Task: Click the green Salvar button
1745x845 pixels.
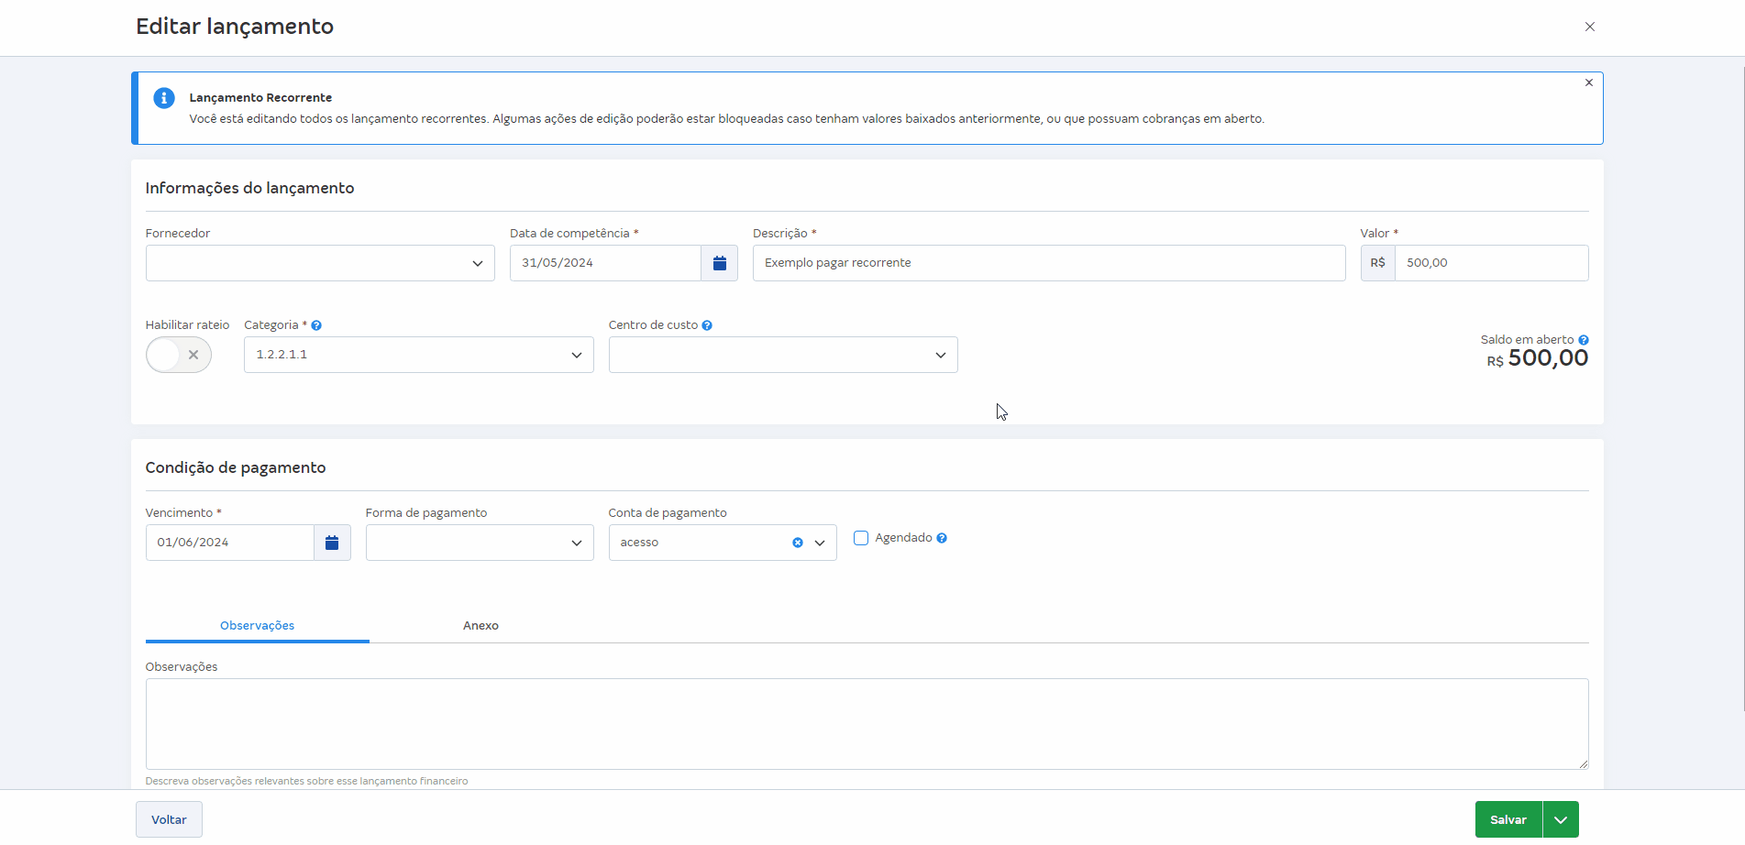Action: click(x=1508, y=819)
